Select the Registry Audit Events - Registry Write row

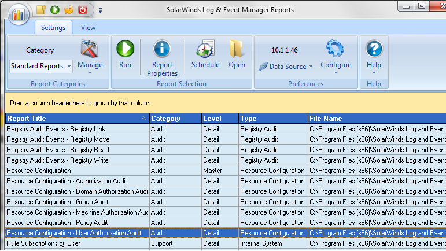tap(226, 160)
